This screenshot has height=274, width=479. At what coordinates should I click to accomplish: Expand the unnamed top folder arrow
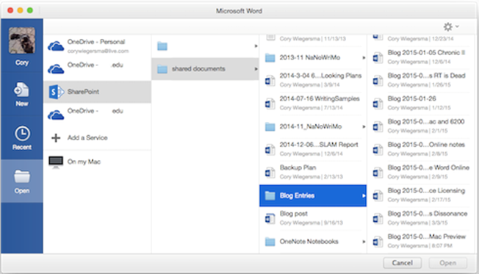(256, 46)
